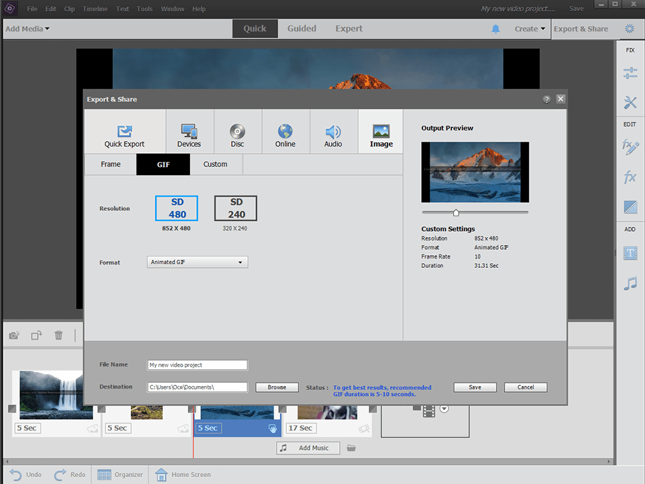The width and height of the screenshot is (645, 484).
Task: Open the Adjust sliders icon under FIX
Action: click(630, 73)
